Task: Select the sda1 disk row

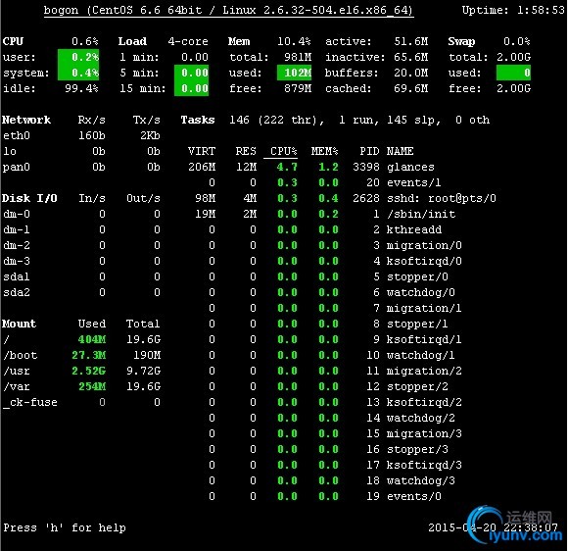Action: [81, 276]
